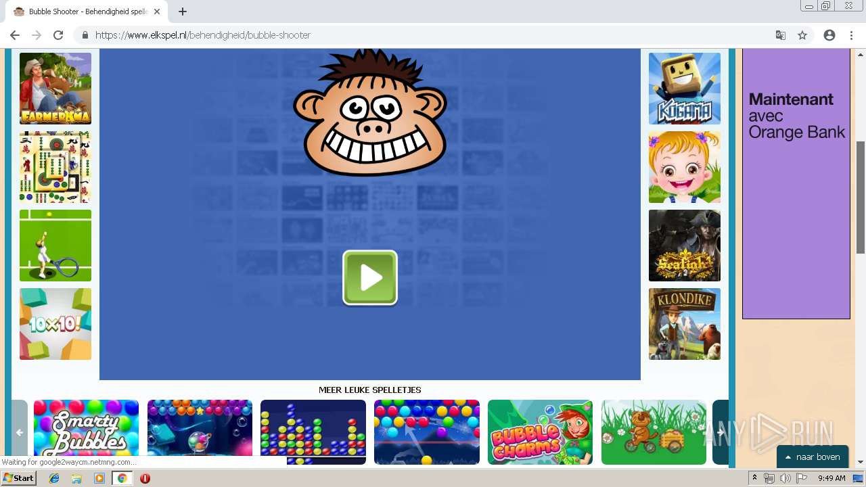The width and height of the screenshot is (866, 487).
Task: Click the scrollbar down arrow
Action: pos(861,462)
